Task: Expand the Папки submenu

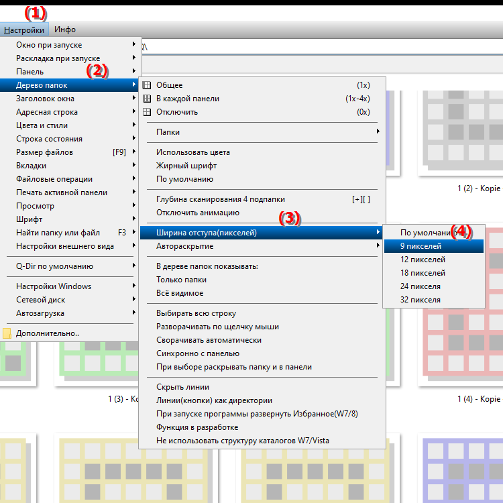Action: pos(262,132)
